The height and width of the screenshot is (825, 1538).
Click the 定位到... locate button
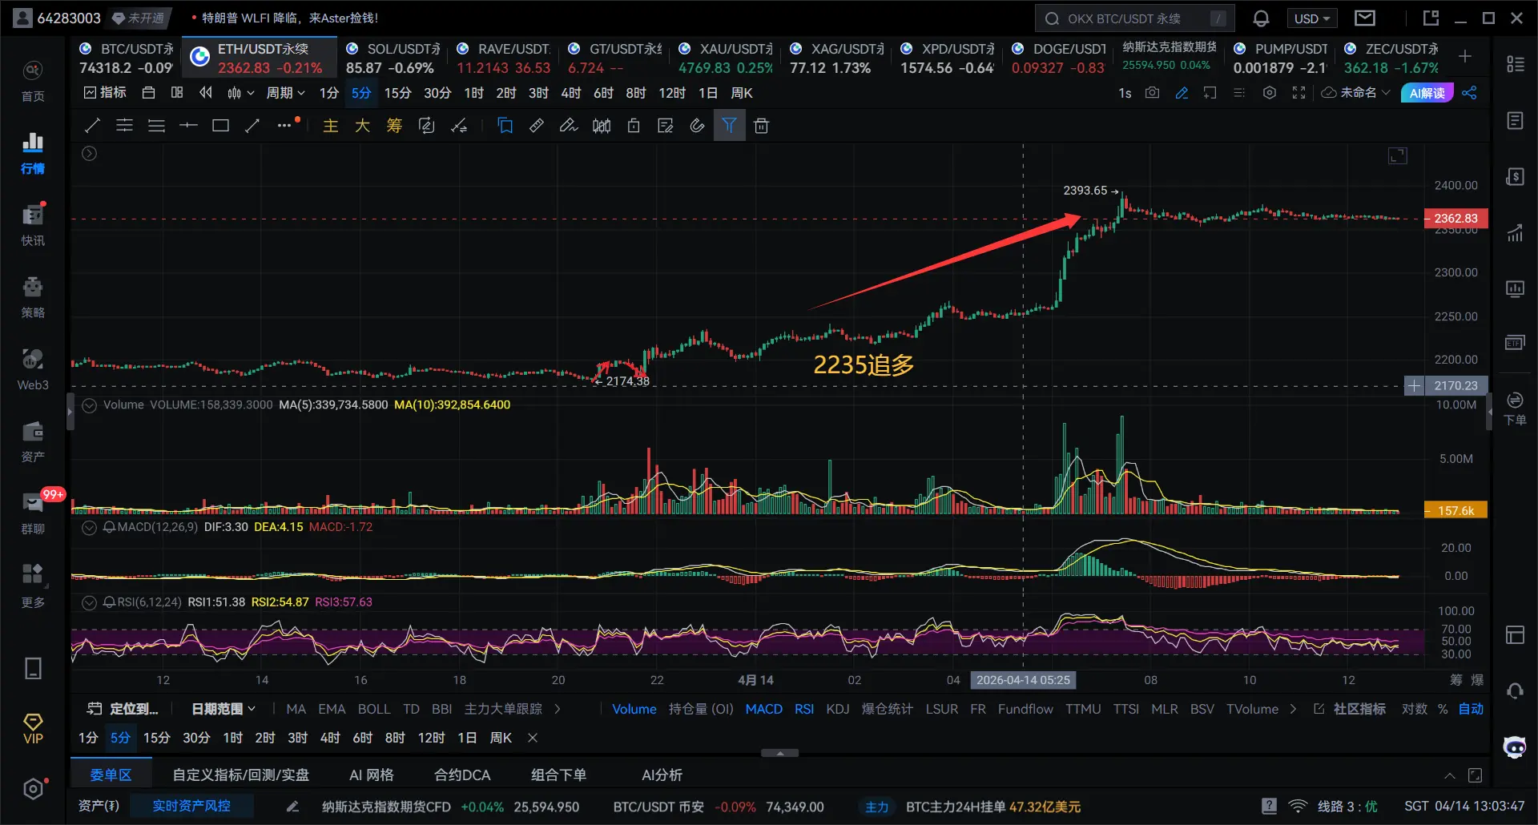[123, 709]
